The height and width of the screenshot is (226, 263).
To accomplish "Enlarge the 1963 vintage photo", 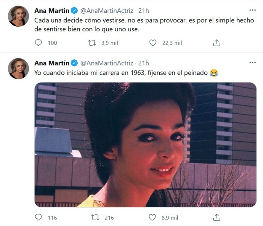I will (145, 145).
